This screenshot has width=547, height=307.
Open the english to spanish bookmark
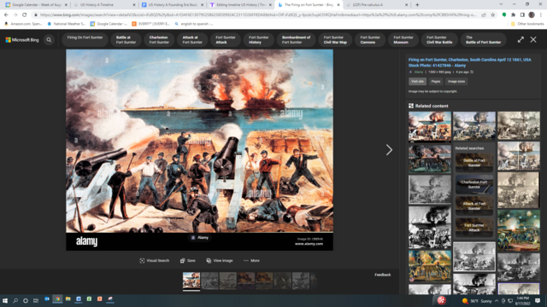click(194, 24)
